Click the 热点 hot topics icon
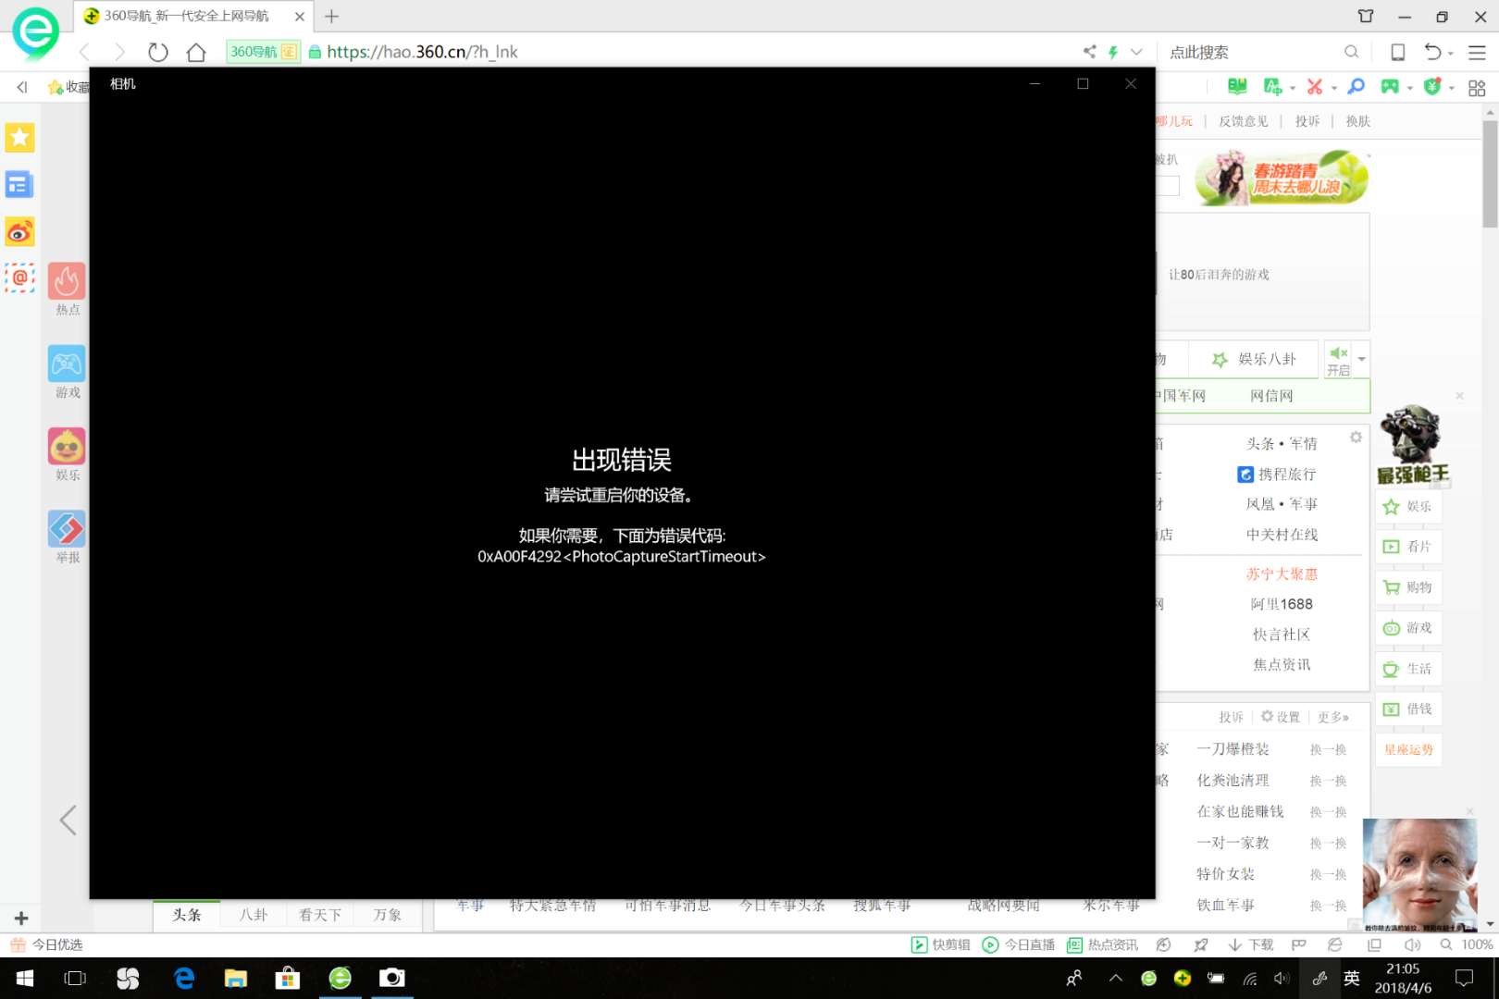Viewport: 1499px width, 999px height. (x=68, y=281)
